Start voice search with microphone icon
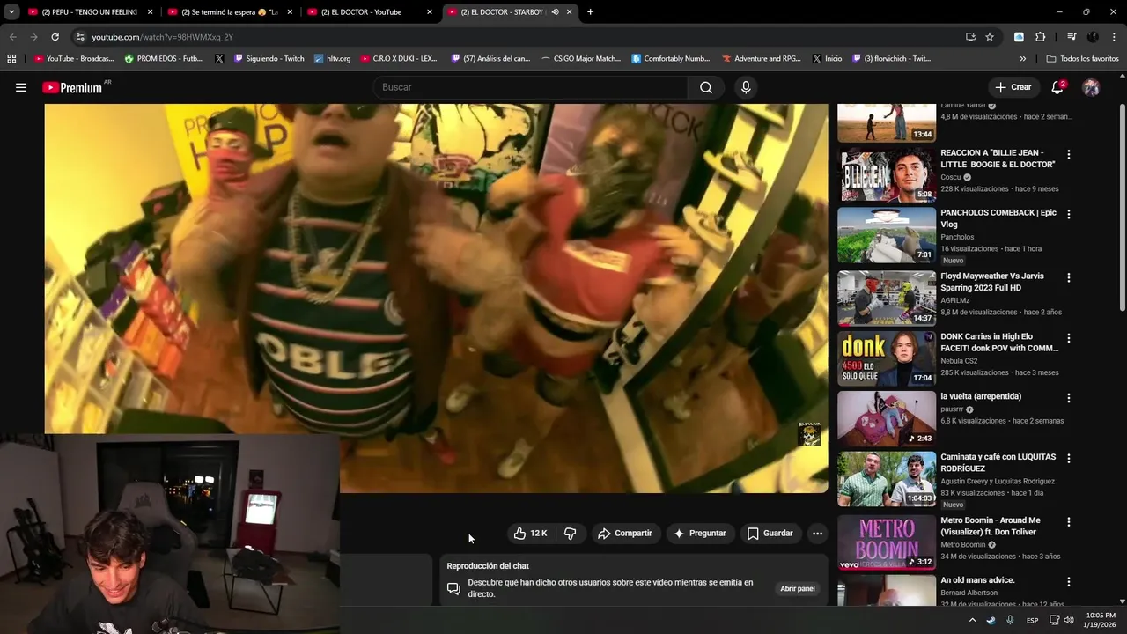This screenshot has height=634, width=1127. pyautogui.click(x=746, y=87)
